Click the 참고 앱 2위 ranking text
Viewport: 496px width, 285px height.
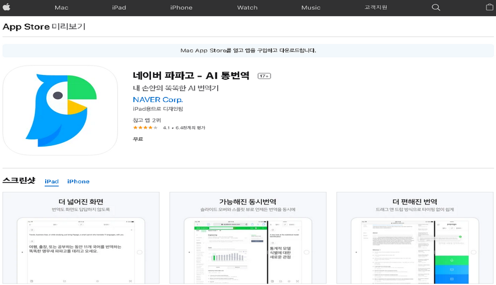click(147, 120)
